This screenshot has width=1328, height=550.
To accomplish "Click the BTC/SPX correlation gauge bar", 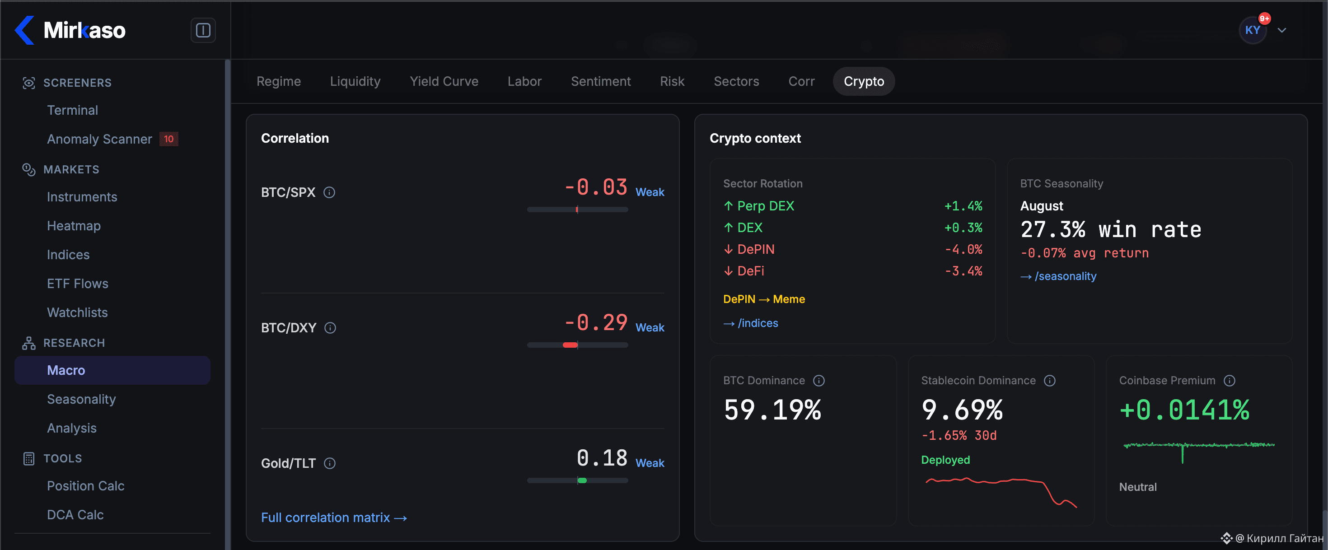I will pos(577,210).
